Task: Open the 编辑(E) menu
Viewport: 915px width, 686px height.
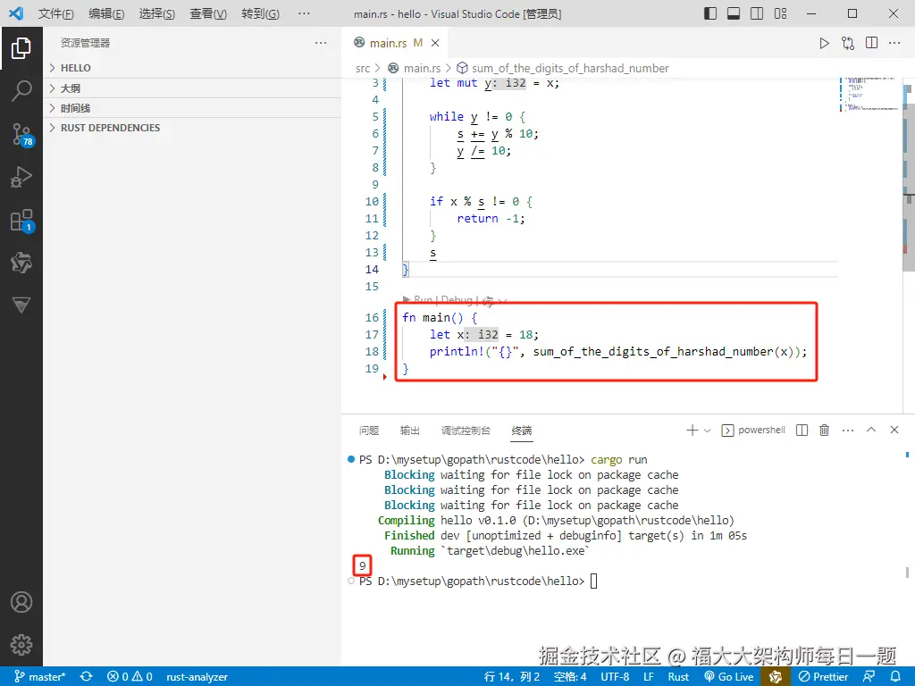Action: [x=106, y=13]
